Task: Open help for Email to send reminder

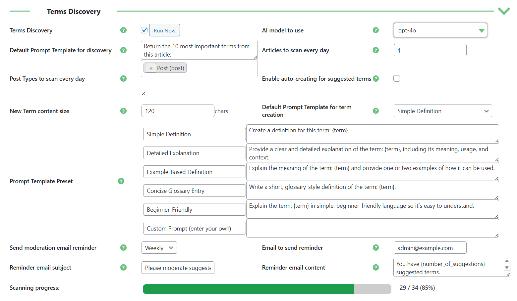Action: pos(376,247)
